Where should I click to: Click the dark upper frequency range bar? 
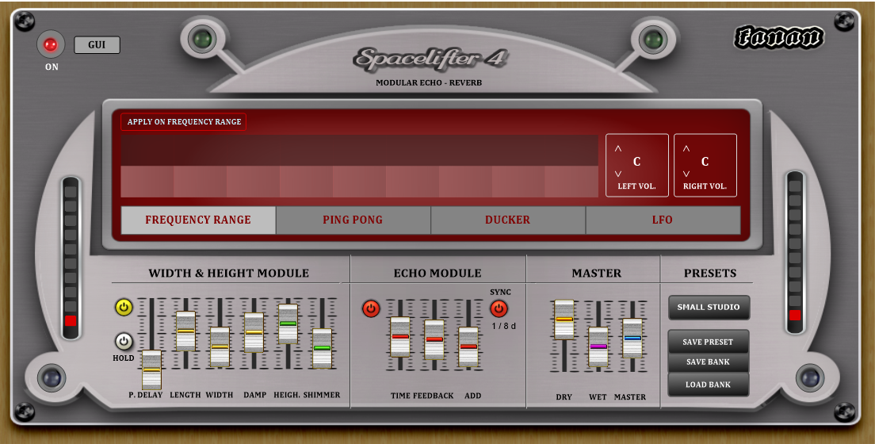tap(359, 150)
